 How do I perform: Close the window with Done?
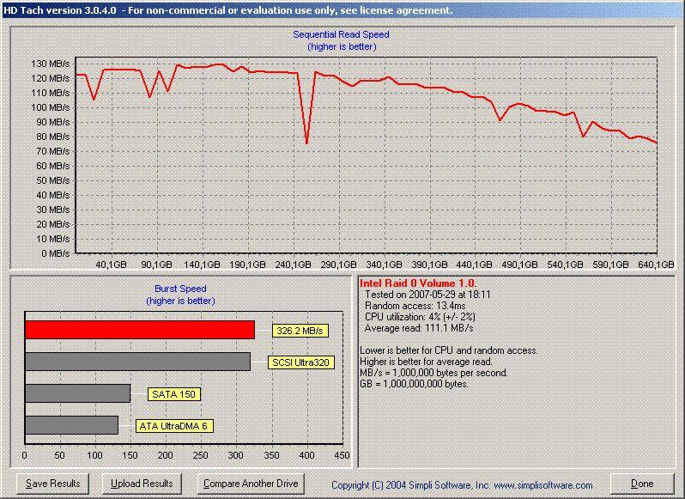642,484
